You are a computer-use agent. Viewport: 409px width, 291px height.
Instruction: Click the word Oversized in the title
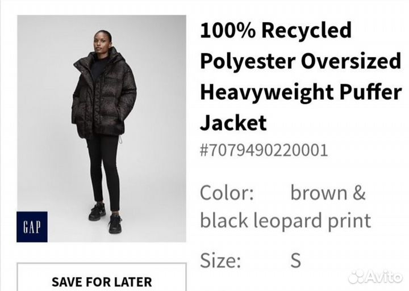pyautogui.click(x=351, y=61)
